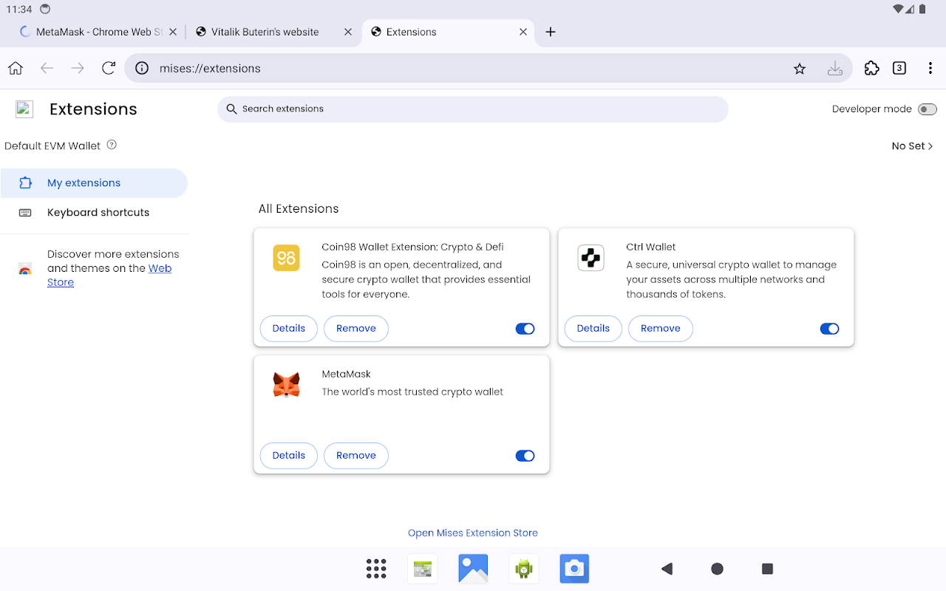Screen dimensions: 946x591
Task: Navigate back with the back arrow
Action: (x=47, y=68)
